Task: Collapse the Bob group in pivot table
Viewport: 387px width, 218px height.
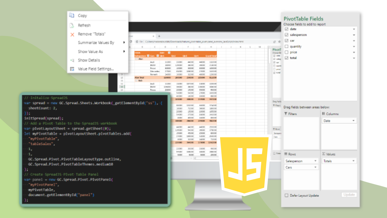Action: (136, 81)
